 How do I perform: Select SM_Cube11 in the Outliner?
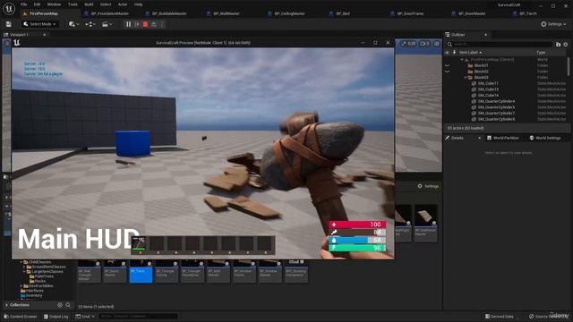coord(488,83)
